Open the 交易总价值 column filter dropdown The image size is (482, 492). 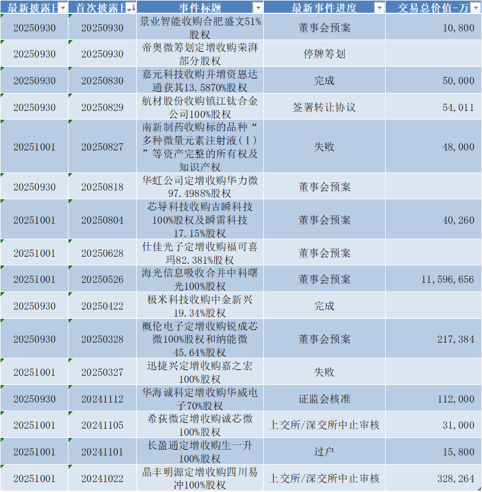[x=476, y=8]
